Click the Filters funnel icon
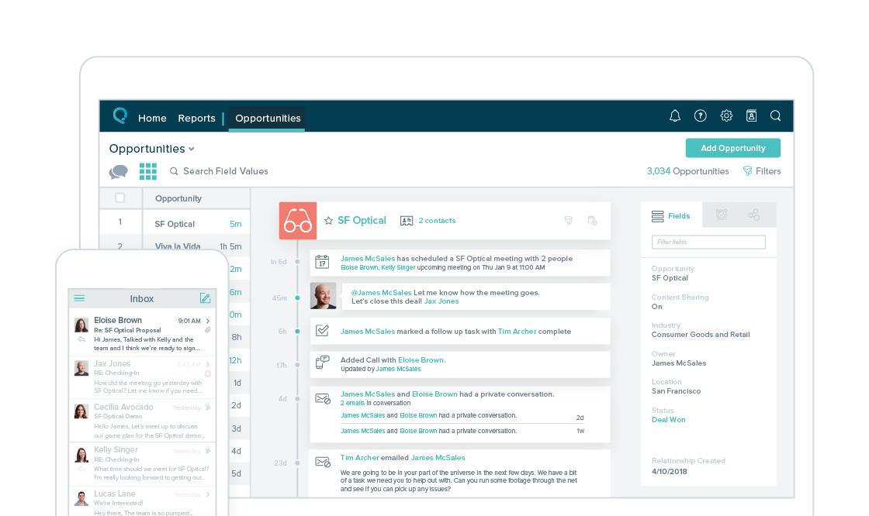Viewport: 869px width, 516px height. pos(747,171)
